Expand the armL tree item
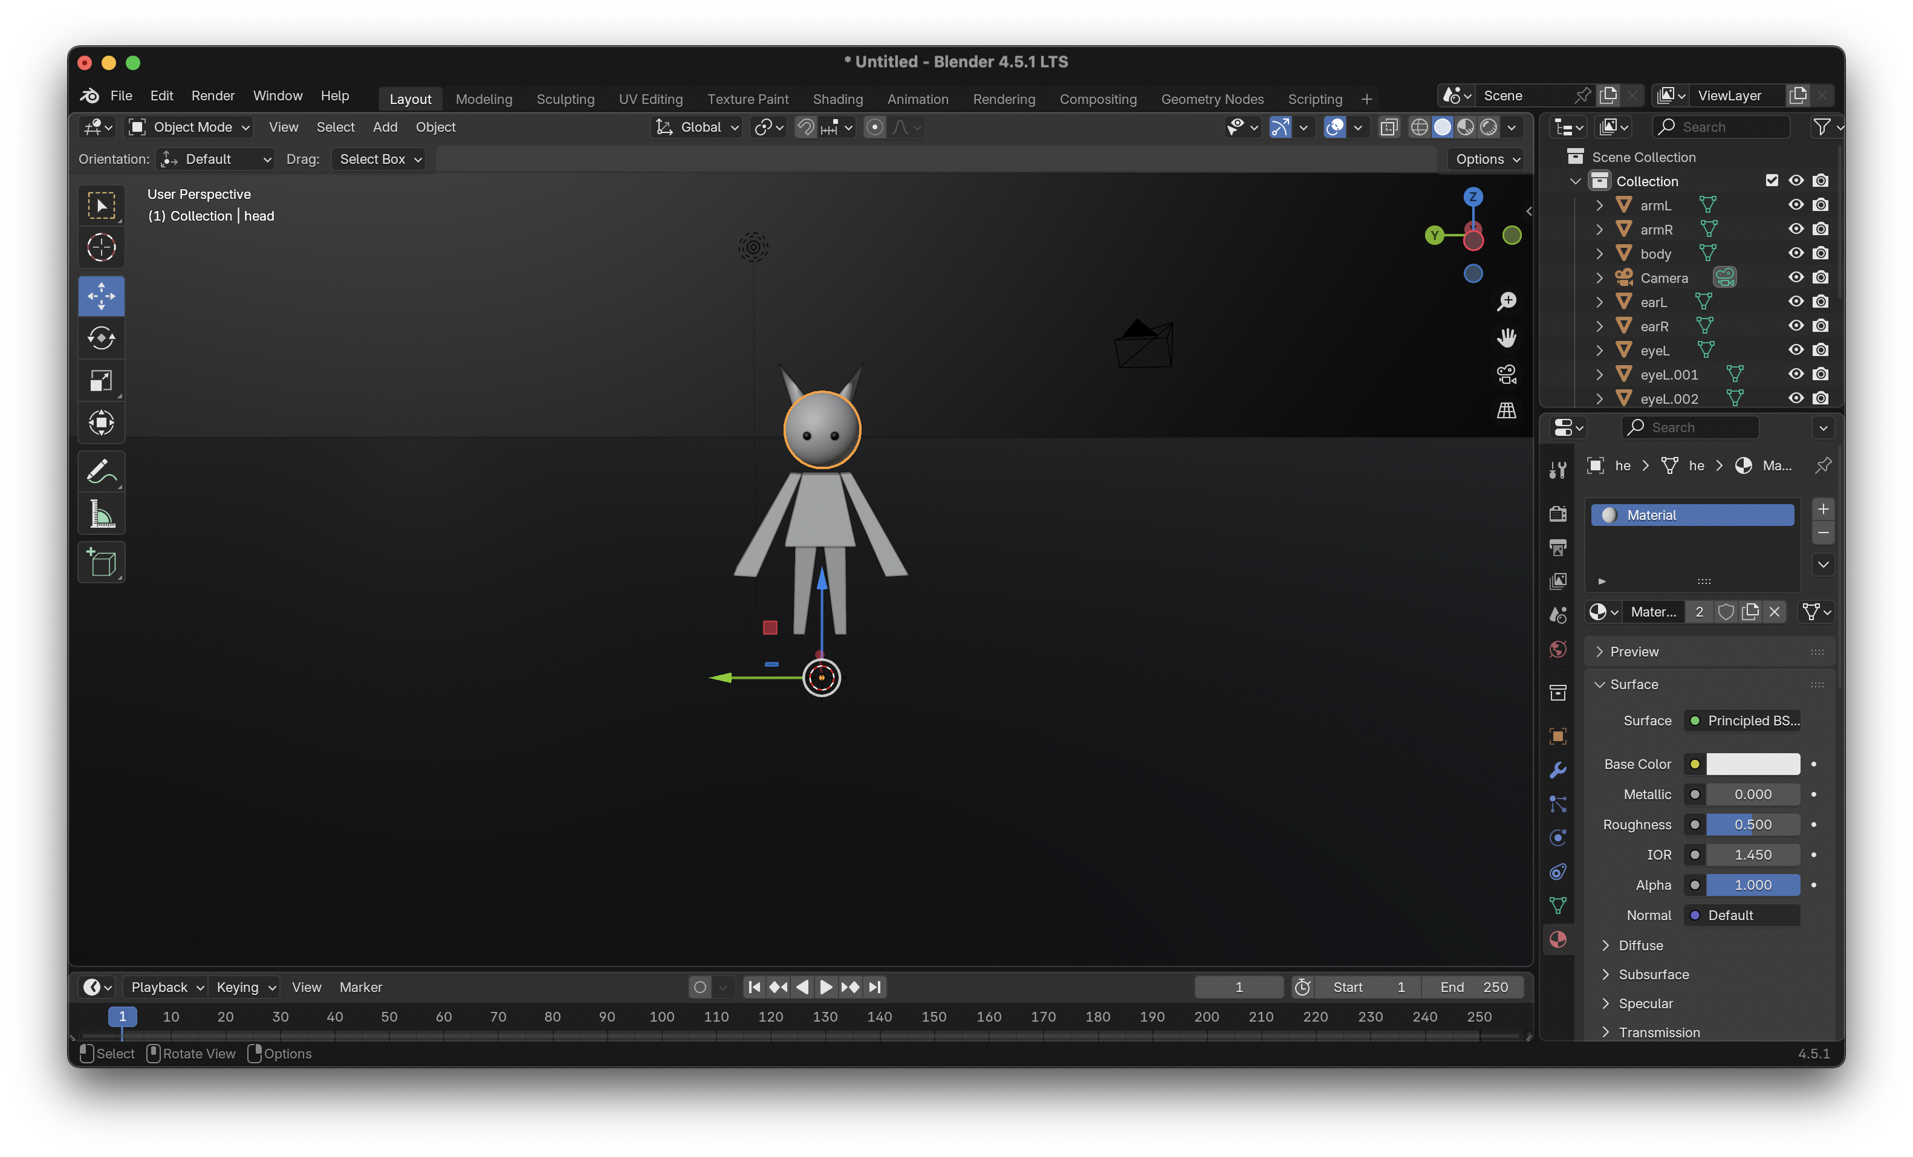 tap(1599, 206)
